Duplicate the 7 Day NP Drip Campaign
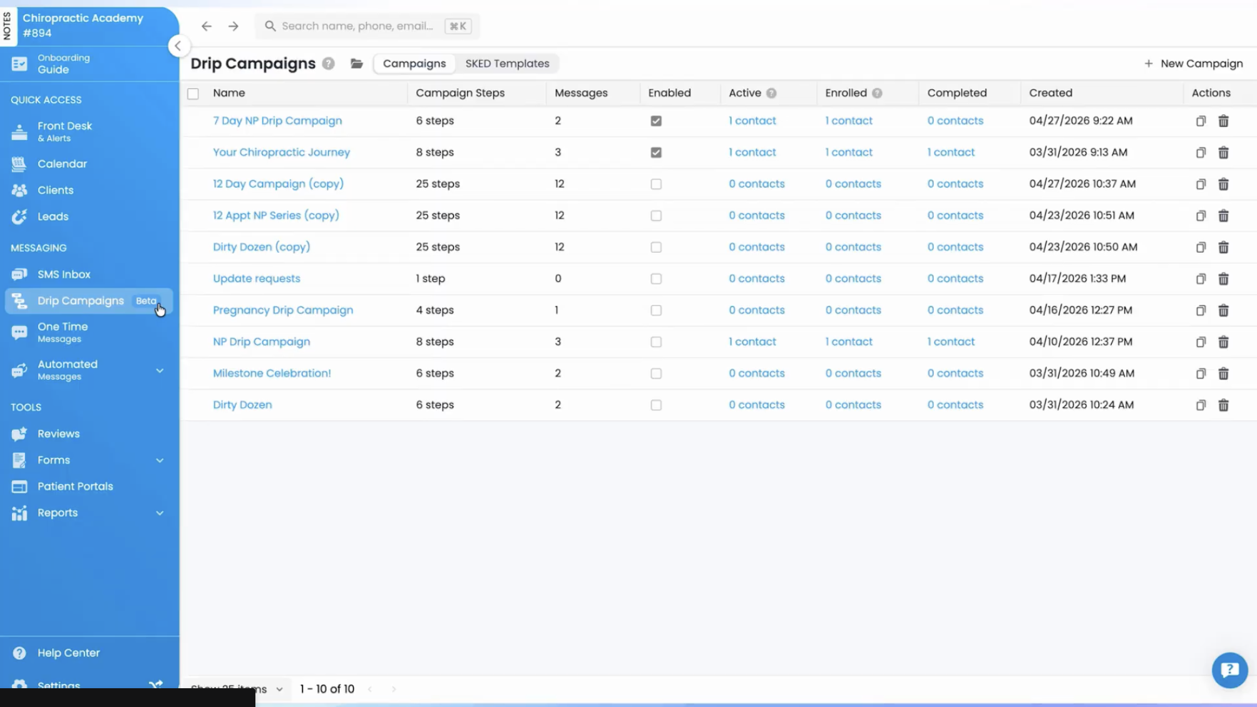 click(1201, 121)
